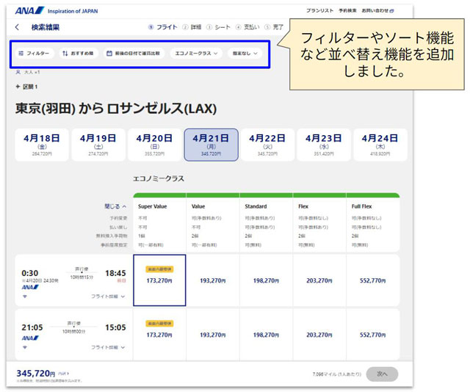
Task: Open the 指定なし dropdown
Action: point(245,54)
